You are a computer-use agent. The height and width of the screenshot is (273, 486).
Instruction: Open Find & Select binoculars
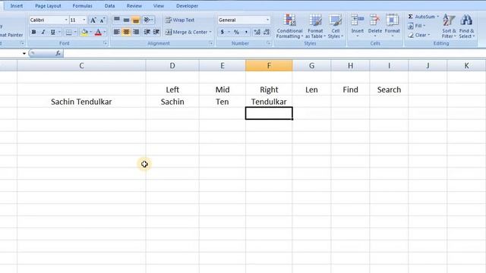click(466, 27)
